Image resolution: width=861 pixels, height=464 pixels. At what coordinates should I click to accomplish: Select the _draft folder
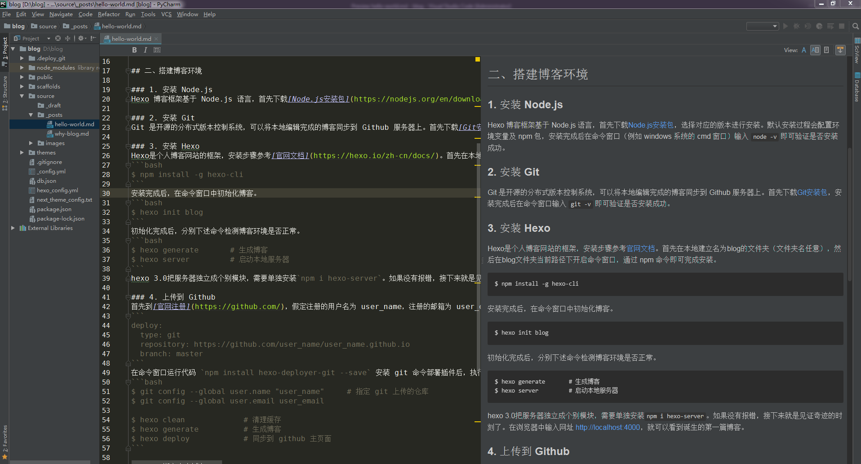(x=49, y=105)
